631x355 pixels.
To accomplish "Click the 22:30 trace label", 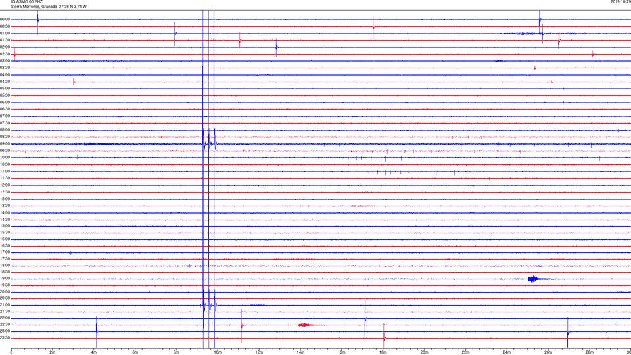I will (5, 325).
